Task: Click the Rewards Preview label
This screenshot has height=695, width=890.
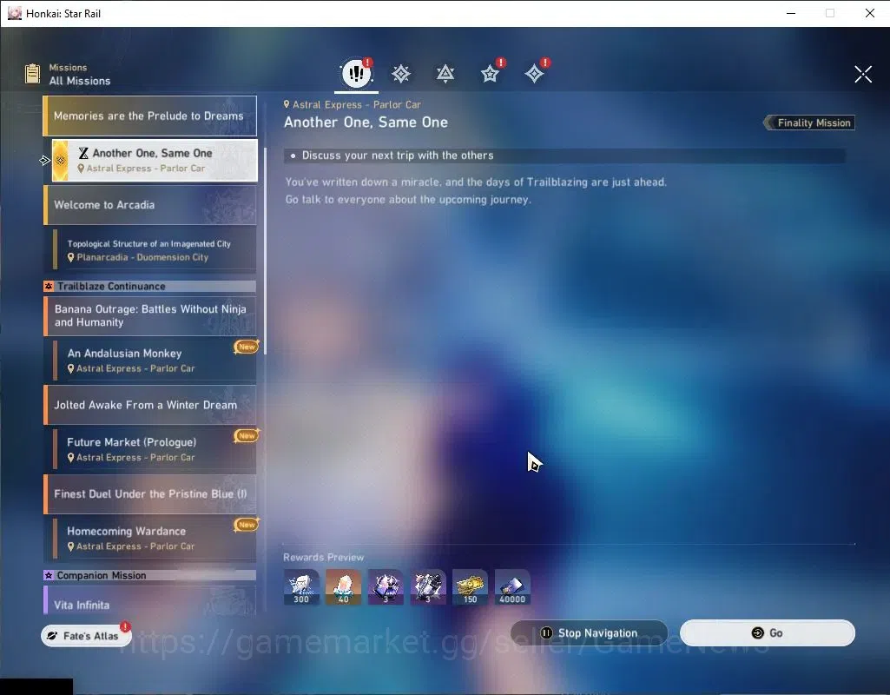Action: point(324,557)
